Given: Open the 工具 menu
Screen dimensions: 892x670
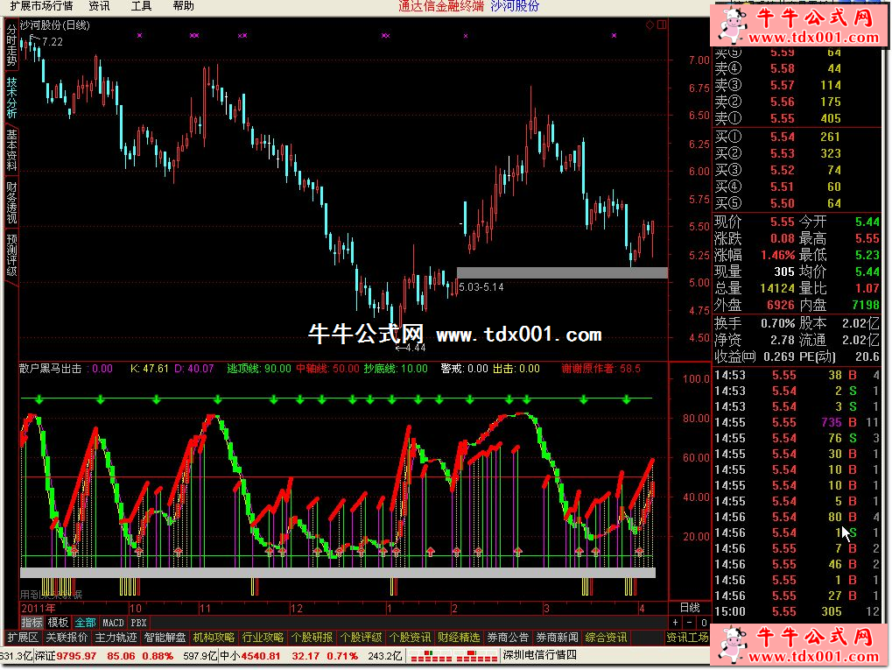Looking at the screenshot, I should [x=141, y=6].
